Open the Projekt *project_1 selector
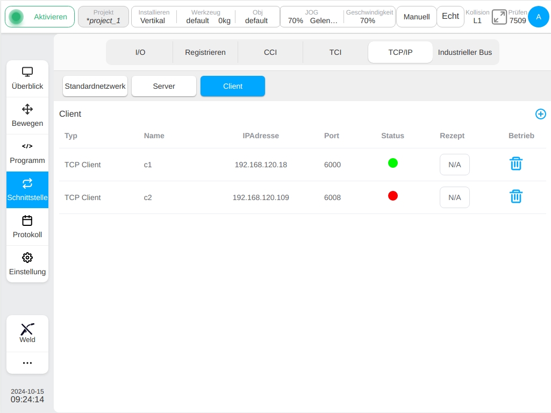Viewport: 551px width, 413px height. point(103,17)
